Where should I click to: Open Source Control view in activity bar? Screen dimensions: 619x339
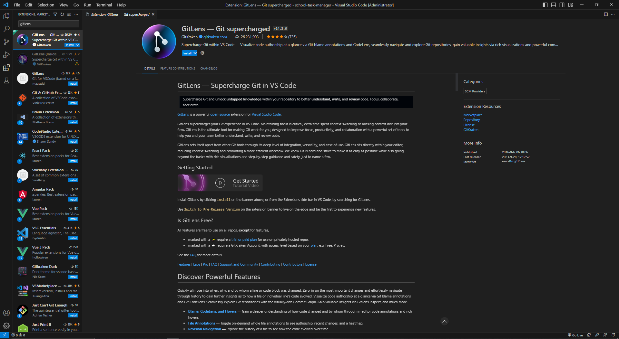pyautogui.click(x=6, y=42)
